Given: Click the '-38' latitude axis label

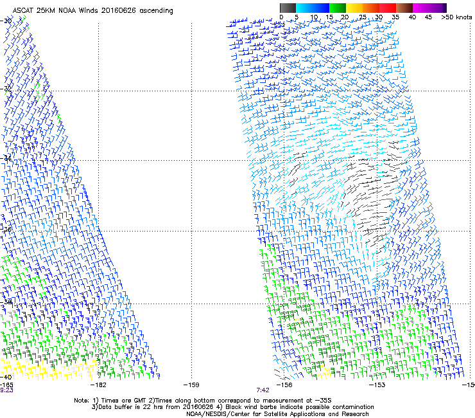Looking at the screenshot, I should [x=6, y=302].
